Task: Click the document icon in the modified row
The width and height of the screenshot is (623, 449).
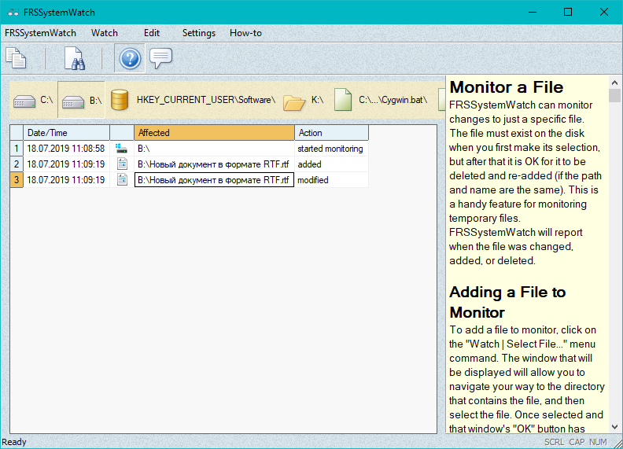Action: (x=123, y=179)
